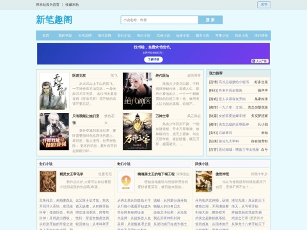Click the 新笔趣阁 site logo
This screenshot has width=307, height=230.
click(54, 20)
